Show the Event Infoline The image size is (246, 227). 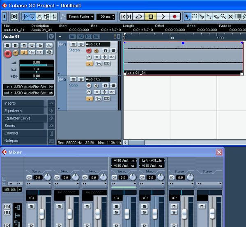32,16
